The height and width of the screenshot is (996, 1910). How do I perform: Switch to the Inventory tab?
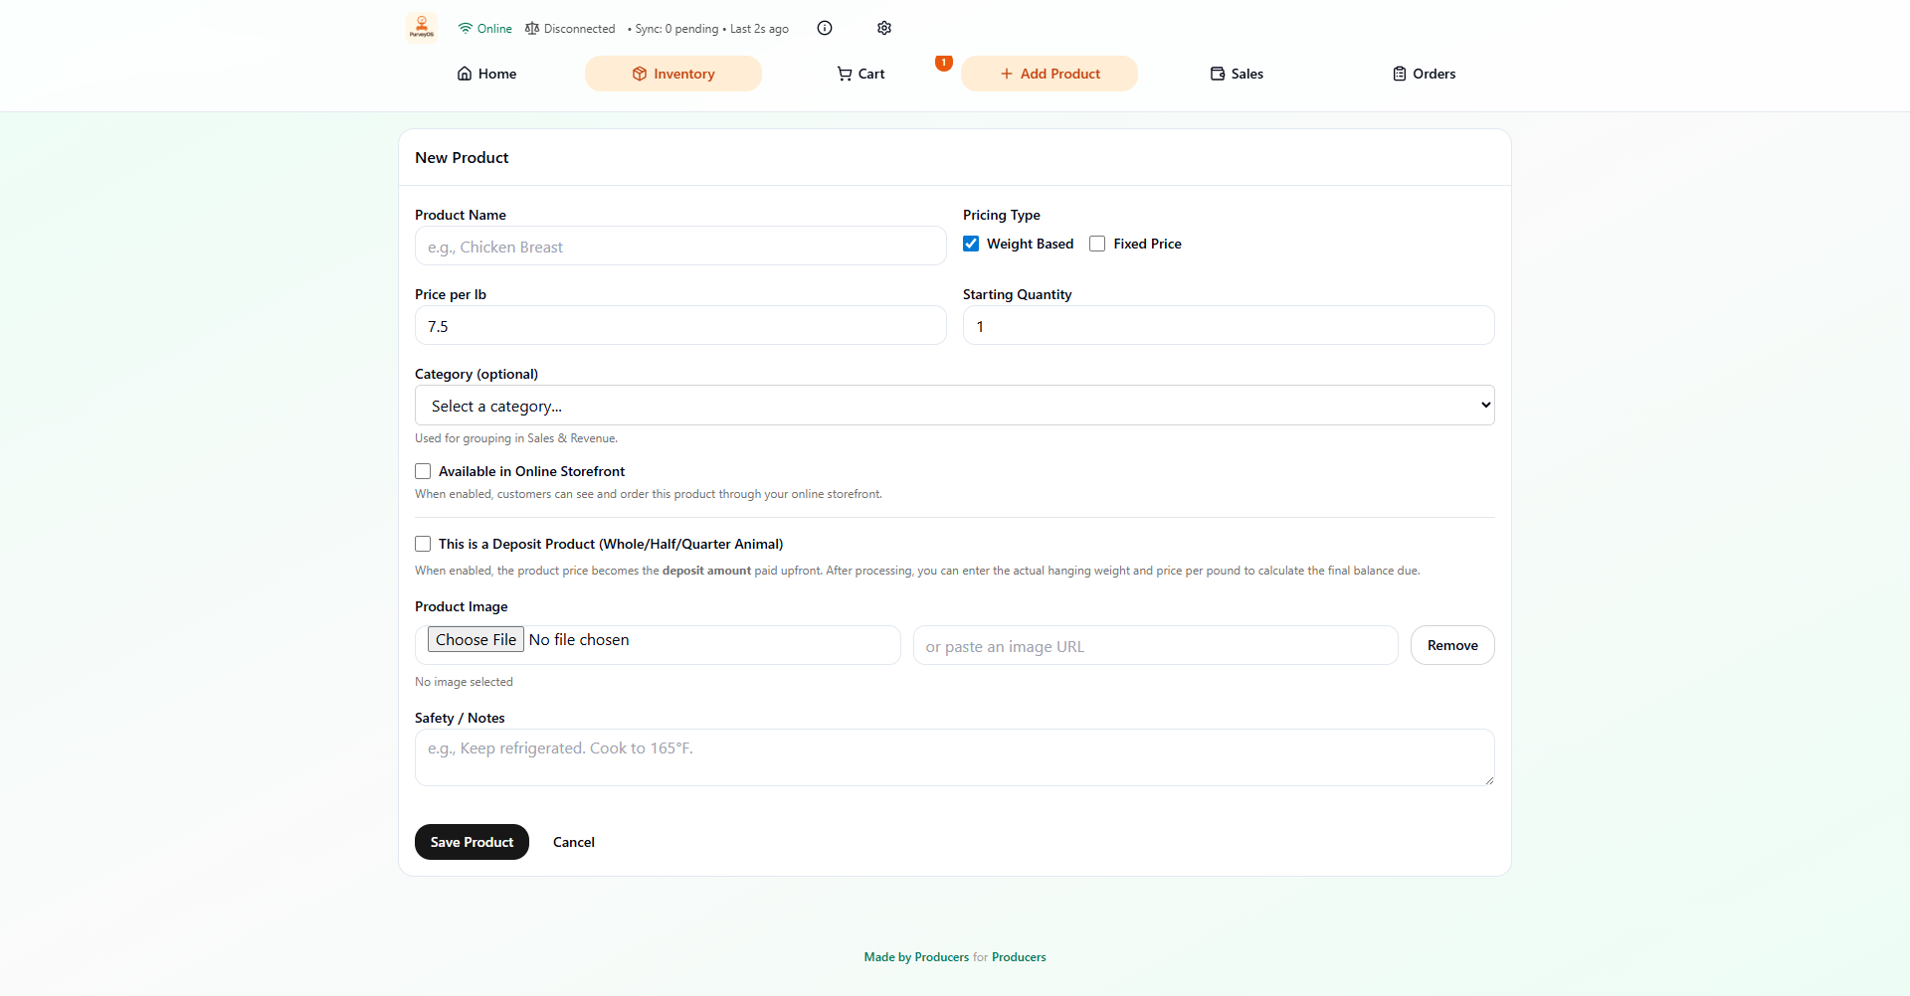[673, 74]
